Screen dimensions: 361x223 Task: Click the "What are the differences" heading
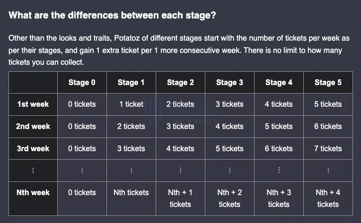(113, 15)
